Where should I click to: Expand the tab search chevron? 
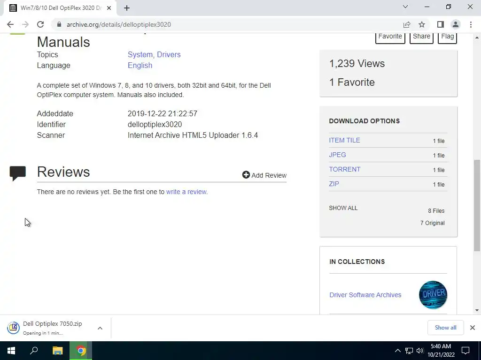pos(405,7)
